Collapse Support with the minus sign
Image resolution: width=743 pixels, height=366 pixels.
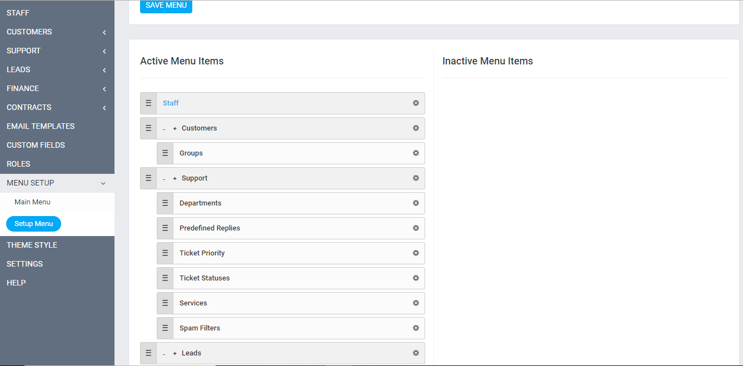point(164,179)
